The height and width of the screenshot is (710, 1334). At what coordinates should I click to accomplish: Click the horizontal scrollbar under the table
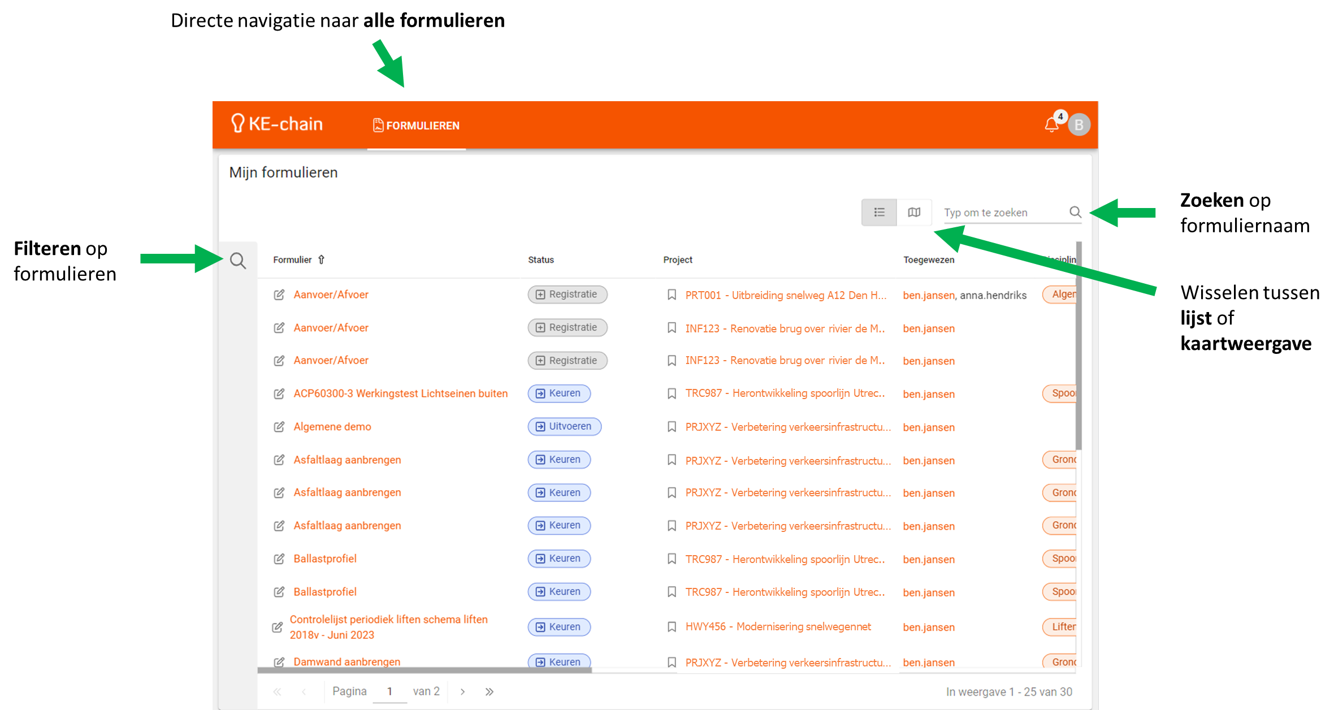424,670
